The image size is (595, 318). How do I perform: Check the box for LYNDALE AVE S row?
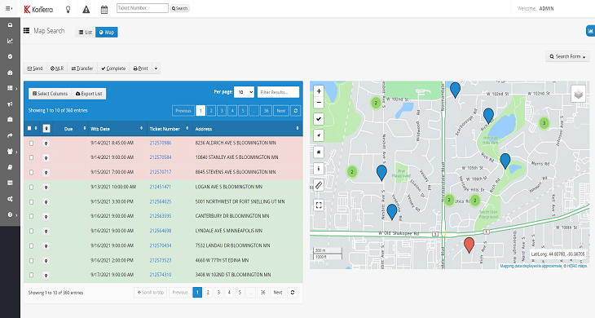(x=32, y=231)
